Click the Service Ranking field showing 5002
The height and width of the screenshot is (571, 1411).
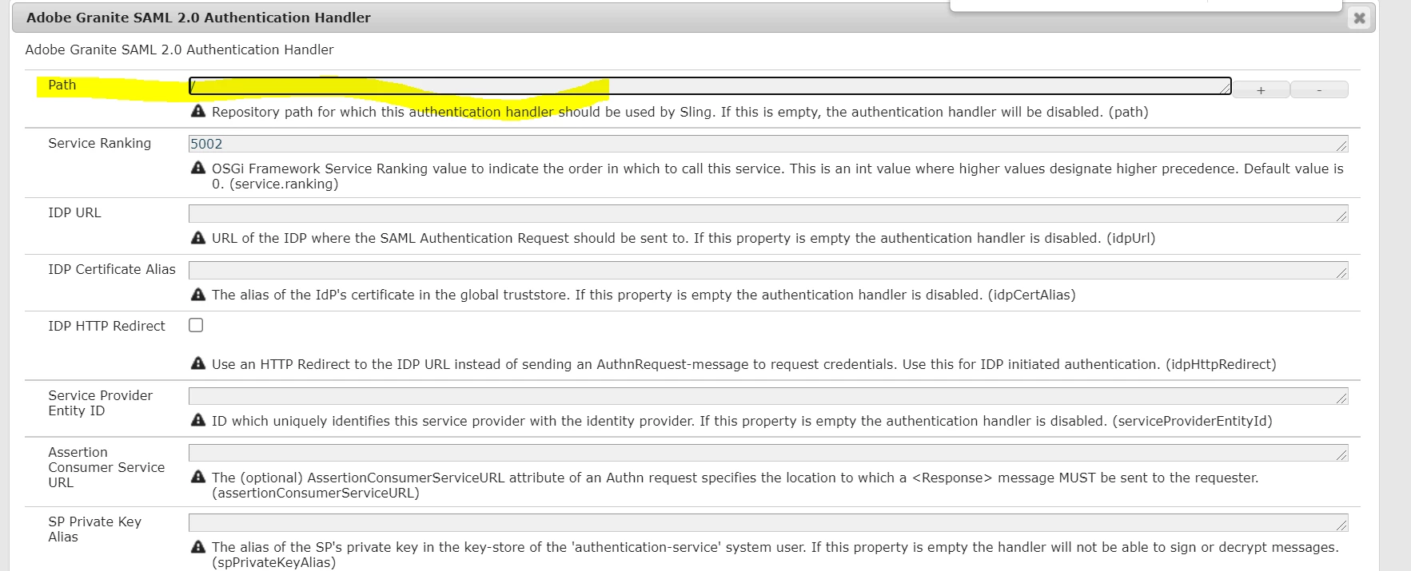[768, 144]
